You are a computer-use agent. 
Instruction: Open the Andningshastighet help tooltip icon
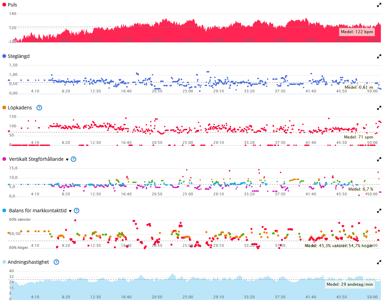(x=56, y=262)
